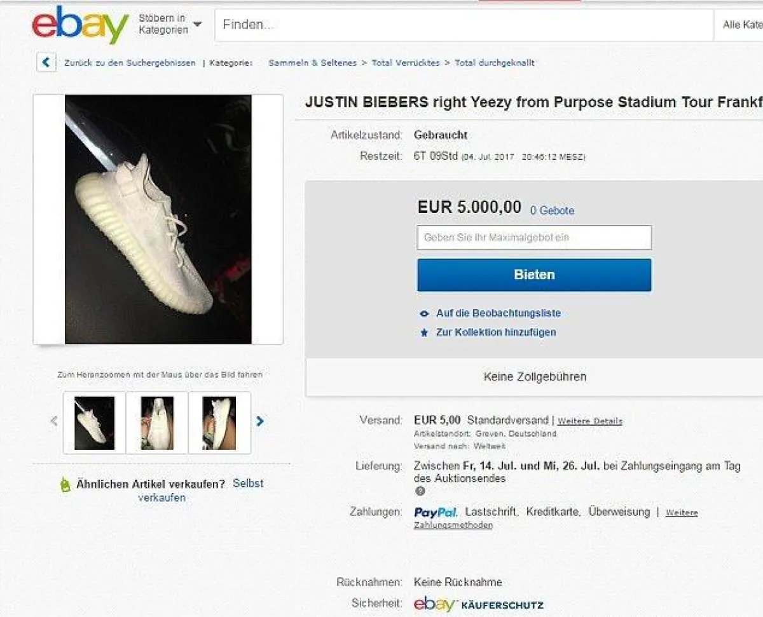Open the Total Verrücktes breadcrumb
This screenshot has height=617, width=763.
[406, 63]
